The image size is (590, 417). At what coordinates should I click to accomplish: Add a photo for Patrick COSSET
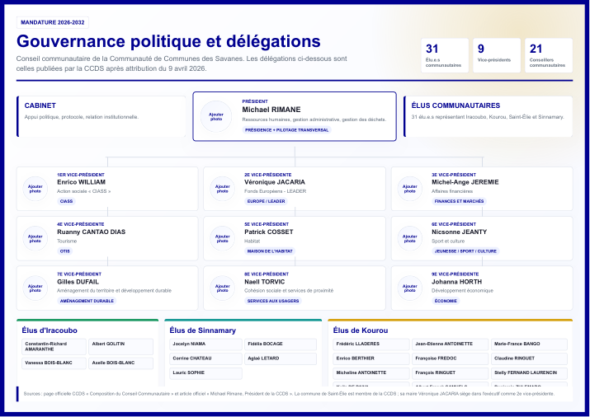222,238
